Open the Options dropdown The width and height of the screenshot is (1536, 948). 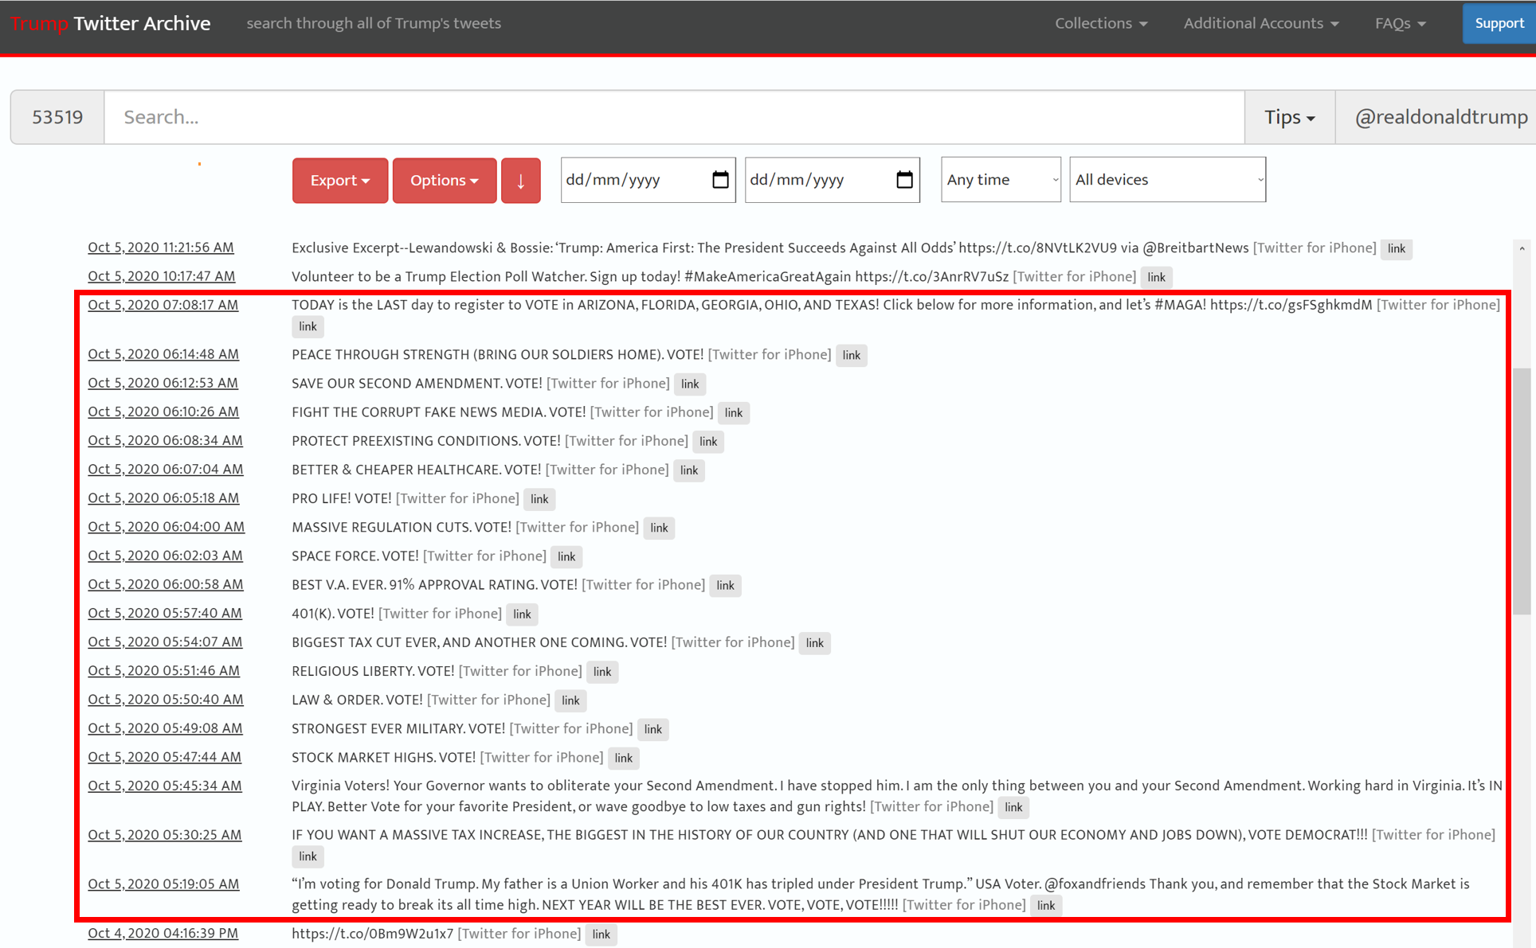(445, 181)
